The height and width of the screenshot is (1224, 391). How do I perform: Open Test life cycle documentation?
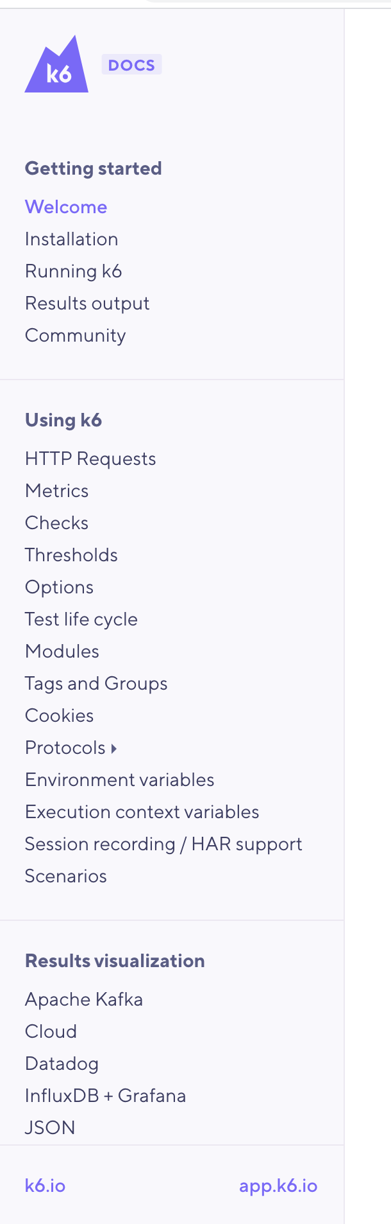coord(81,618)
